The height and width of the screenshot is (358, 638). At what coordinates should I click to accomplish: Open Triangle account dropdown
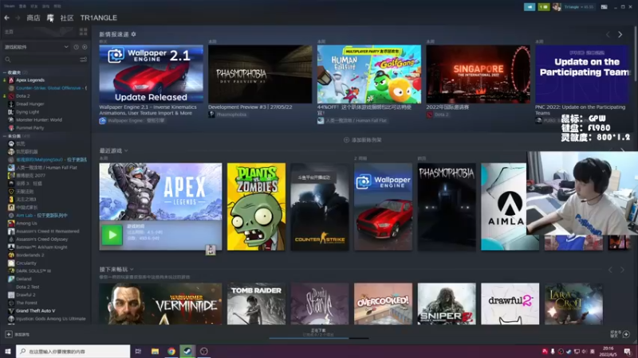point(578,7)
